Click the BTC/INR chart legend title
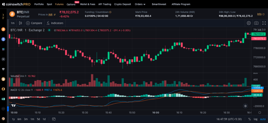The height and width of the screenshot is (123, 268). tap(27, 30)
